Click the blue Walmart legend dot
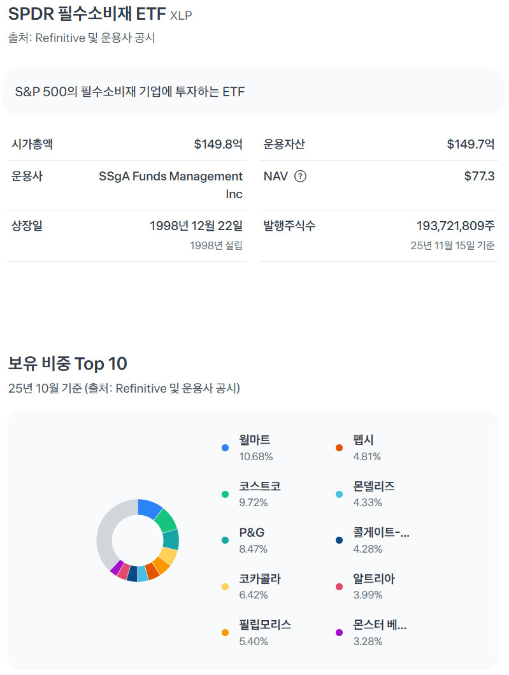 tap(225, 448)
